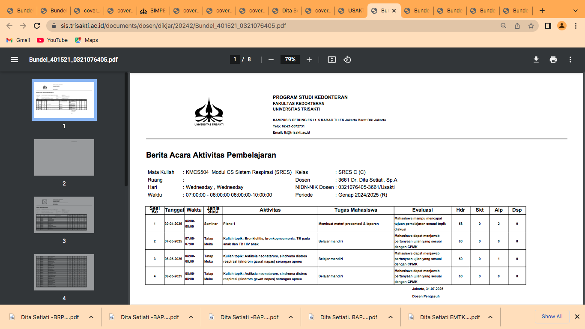Close the downloads bar
Viewport: 585px width, 329px height.
pyautogui.click(x=577, y=317)
